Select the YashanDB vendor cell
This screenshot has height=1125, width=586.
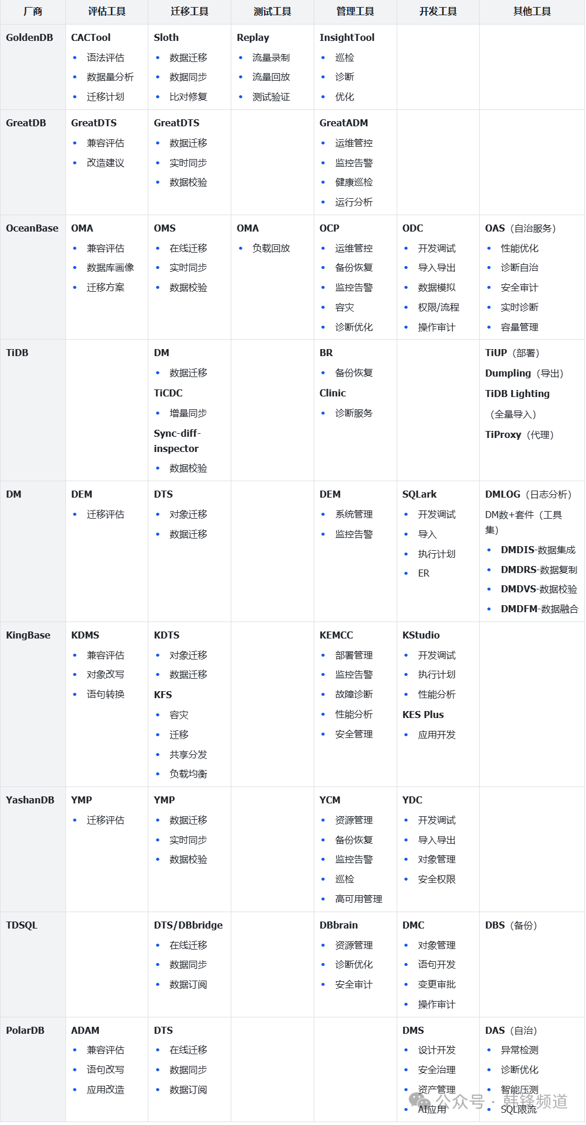point(33,849)
